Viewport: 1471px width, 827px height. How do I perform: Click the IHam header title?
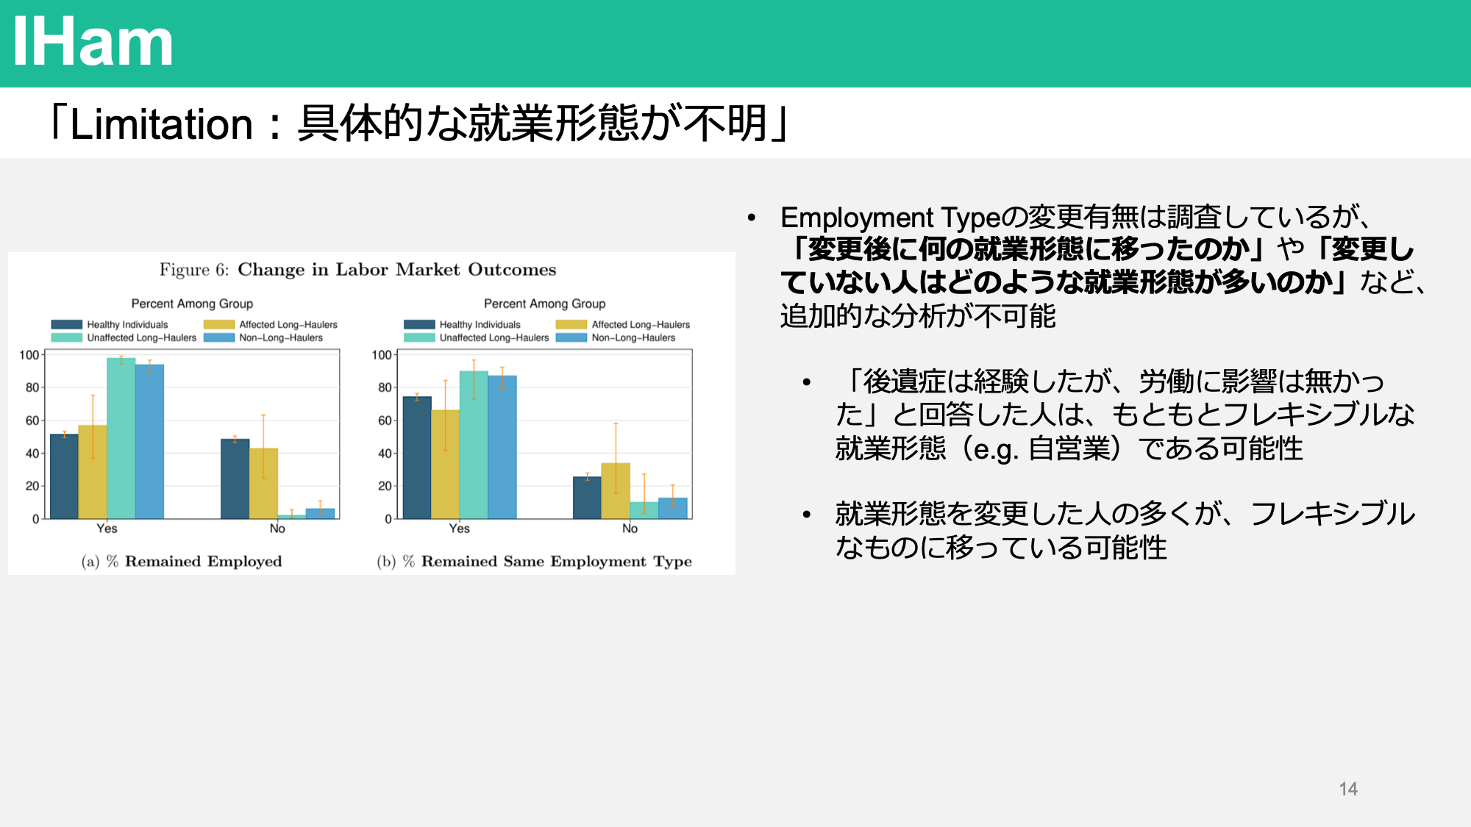point(93,43)
